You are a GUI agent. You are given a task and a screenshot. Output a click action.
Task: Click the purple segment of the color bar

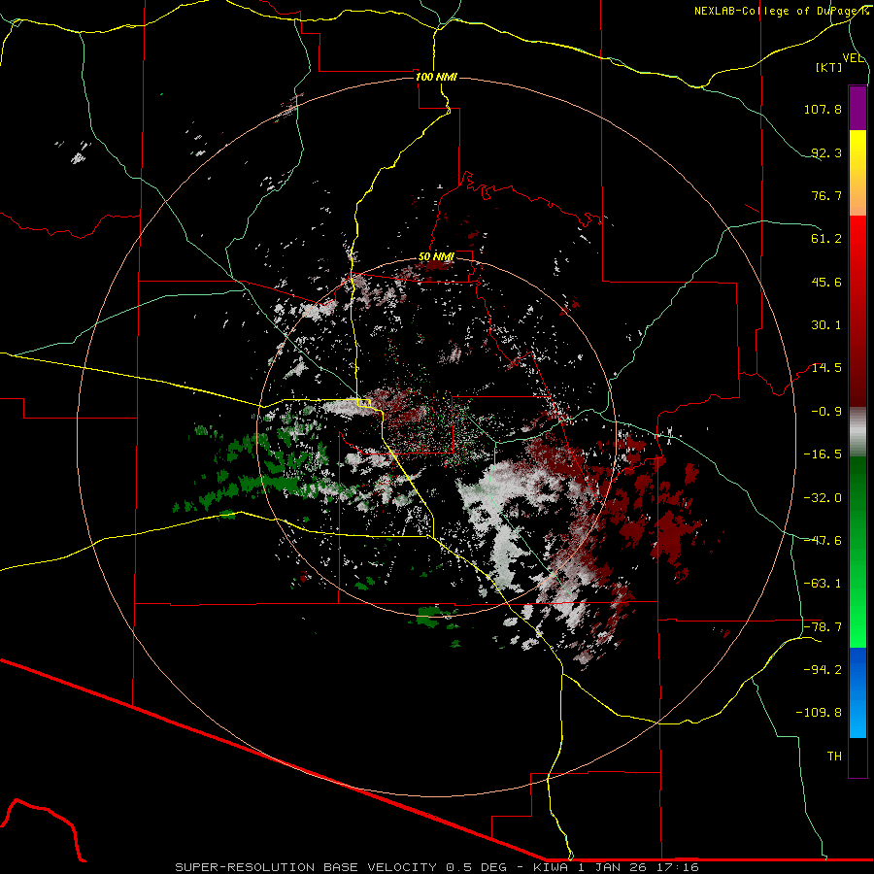857,108
